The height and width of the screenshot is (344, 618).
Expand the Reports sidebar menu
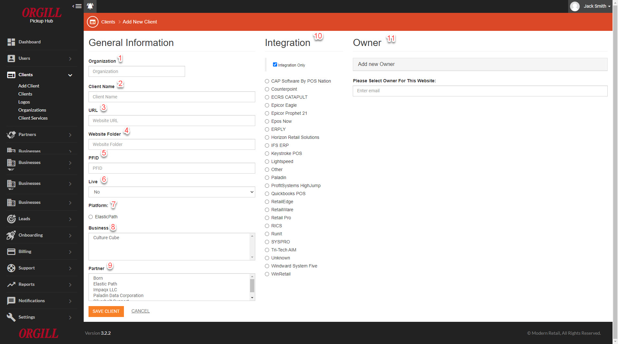click(70, 285)
